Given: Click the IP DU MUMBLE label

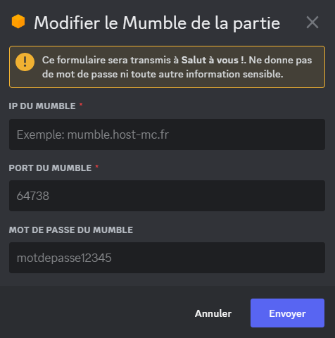Looking at the screenshot, I should click(42, 106).
